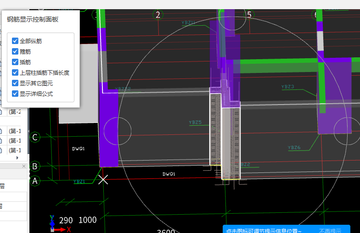Click 不再提示 in the blue tip bar

tap(330, 230)
